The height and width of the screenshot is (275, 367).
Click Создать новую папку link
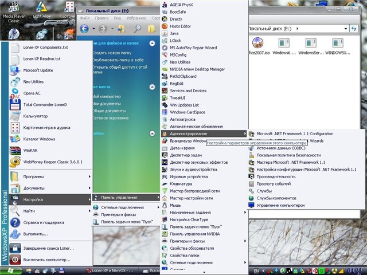(112, 53)
